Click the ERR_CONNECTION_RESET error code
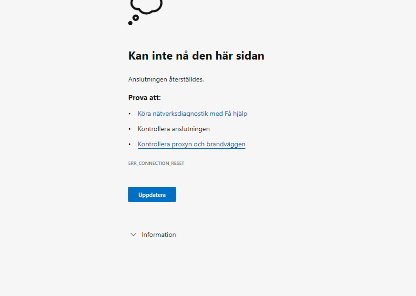Screen dimensions: 416x296 click(156, 163)
